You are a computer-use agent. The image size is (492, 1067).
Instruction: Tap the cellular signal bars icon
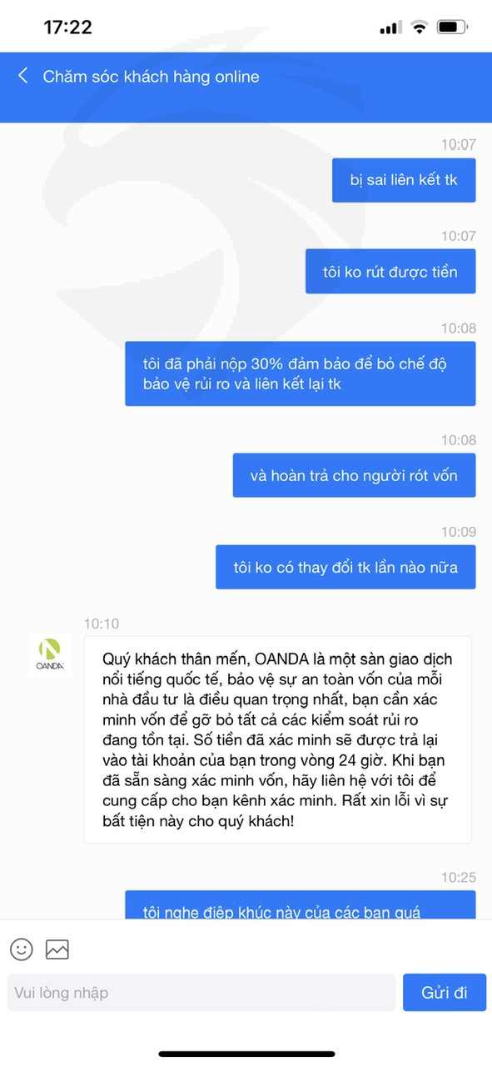point(390,28)
